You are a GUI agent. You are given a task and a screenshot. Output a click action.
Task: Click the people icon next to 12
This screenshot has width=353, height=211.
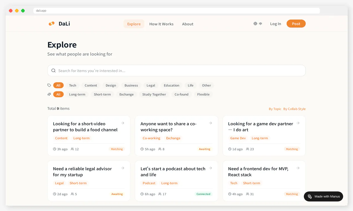[x=72, y=149]
